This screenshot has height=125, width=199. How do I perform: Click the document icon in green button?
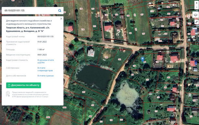pyautogui.click(x=9, y=85)
